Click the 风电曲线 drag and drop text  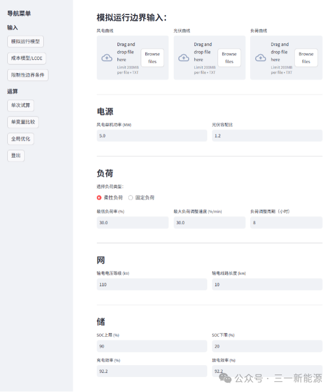[x=126, y=52]
